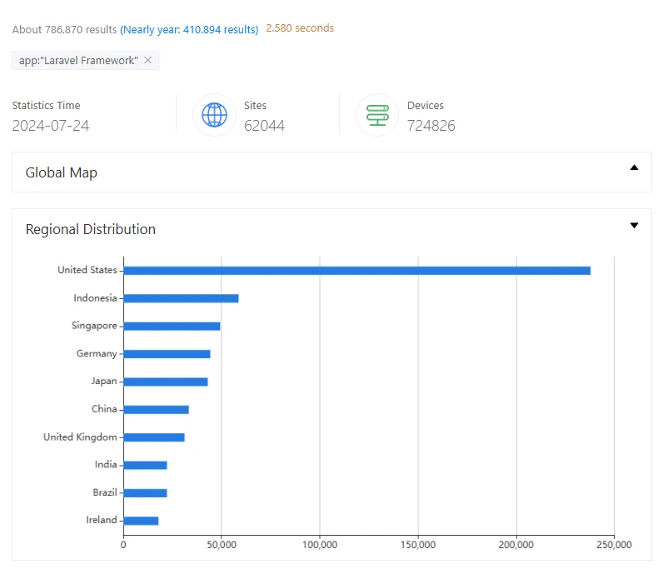Click the 100,000 x-axis tick label

coord(320,545)
